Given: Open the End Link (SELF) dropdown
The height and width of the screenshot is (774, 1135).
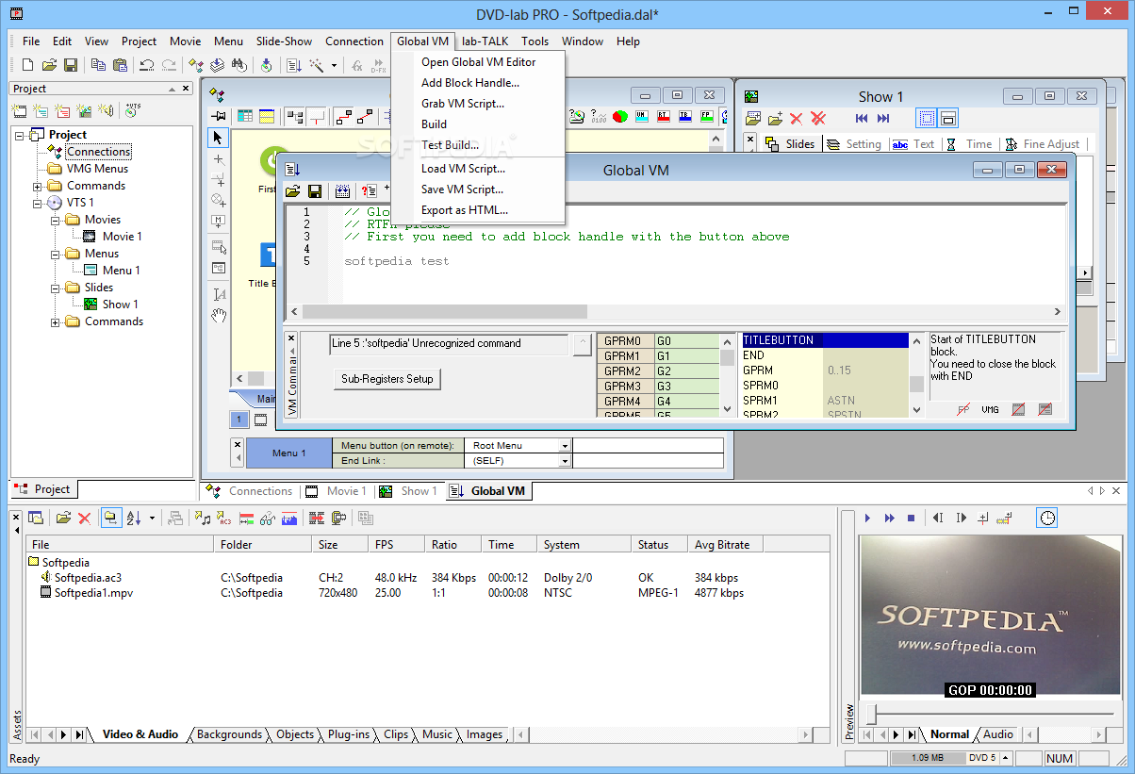Looking at the screenshot, I should [565, 461].
